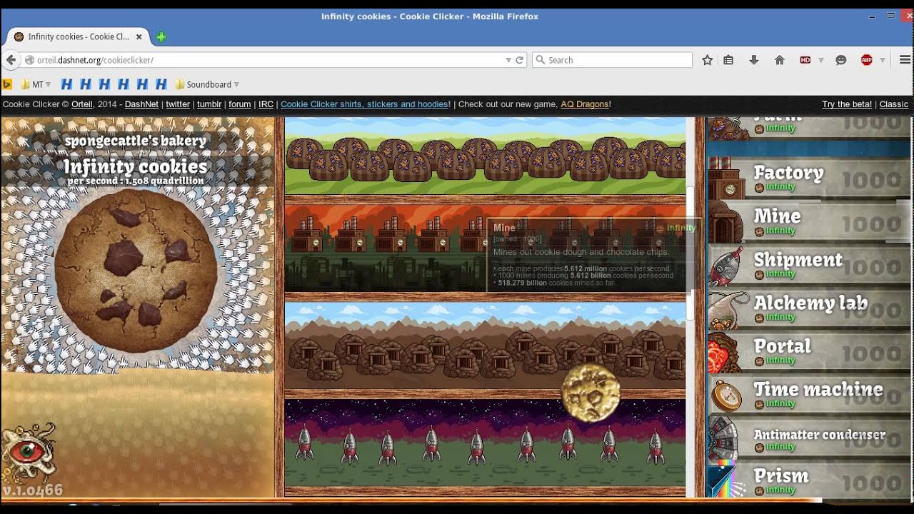Open the Cookie Clicker shirts link
914x514 pixels.
coord(364,104)
